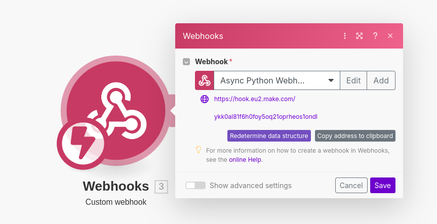This screenshot has height=224, width=437.
Task: Open help with the question mark icon
Action: [375, 36]
